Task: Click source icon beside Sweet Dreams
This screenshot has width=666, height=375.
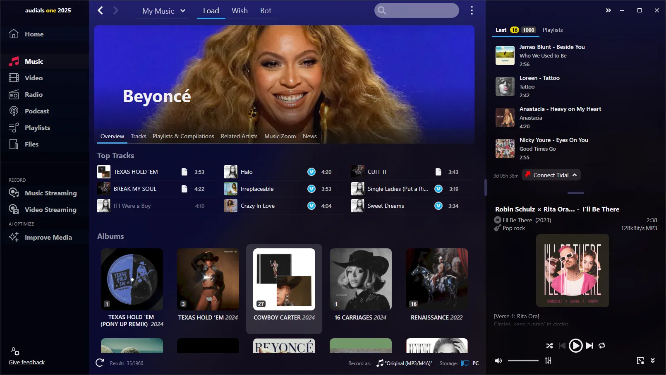Action: pyautogui.click(x=438, y=206)
